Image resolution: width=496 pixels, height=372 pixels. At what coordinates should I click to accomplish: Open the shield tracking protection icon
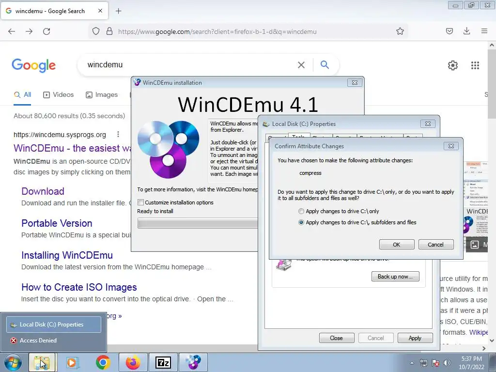[96, 31]
